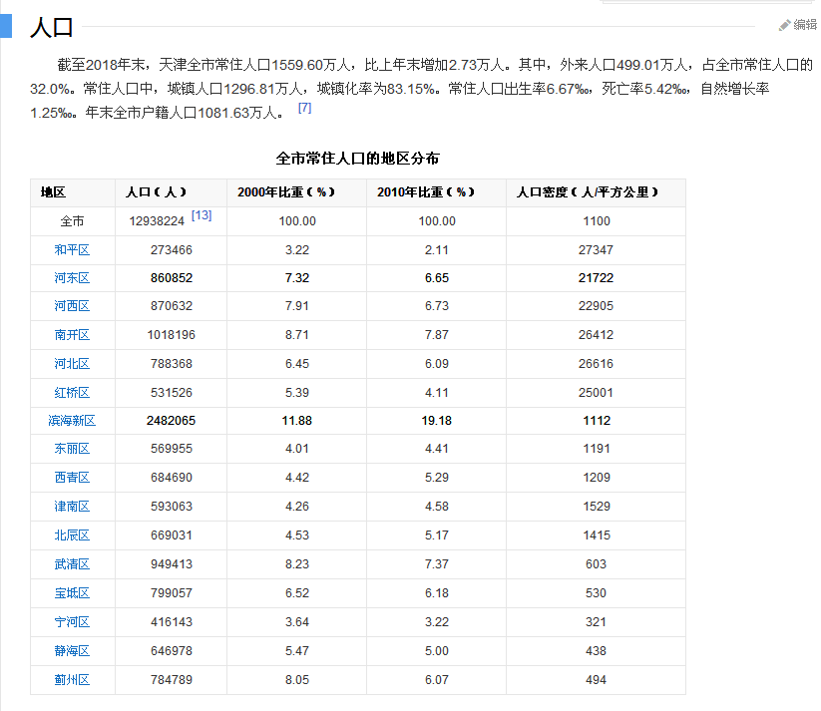Open the 河西区 district link

click(72, 306)
